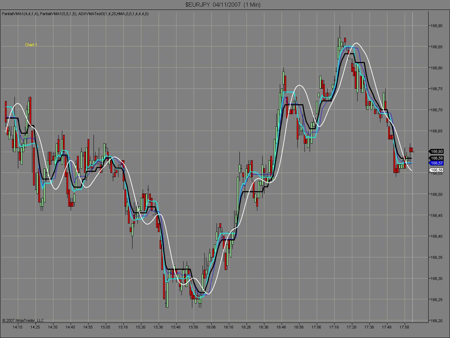This screenshot has height=338, width=450.
Task: Click the 14:15 time axis label
Action: pyautogui.click(x=18, y=327)
